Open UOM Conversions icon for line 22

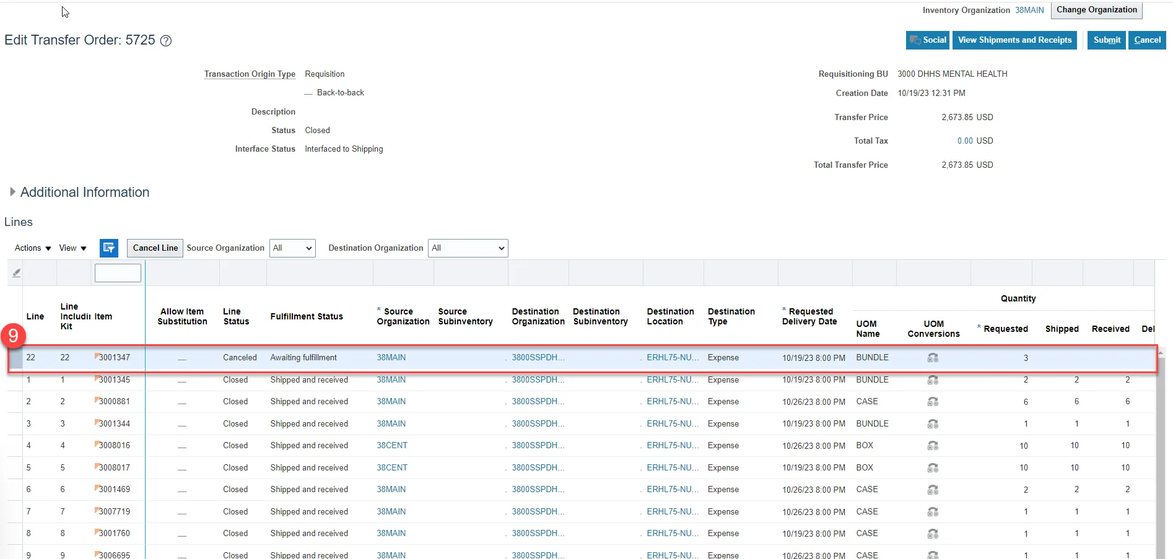(933, 358)
